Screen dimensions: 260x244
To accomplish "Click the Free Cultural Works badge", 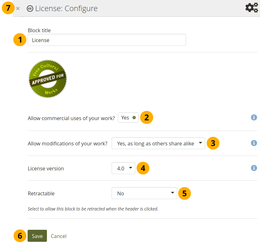I will (x=48, y=79).
